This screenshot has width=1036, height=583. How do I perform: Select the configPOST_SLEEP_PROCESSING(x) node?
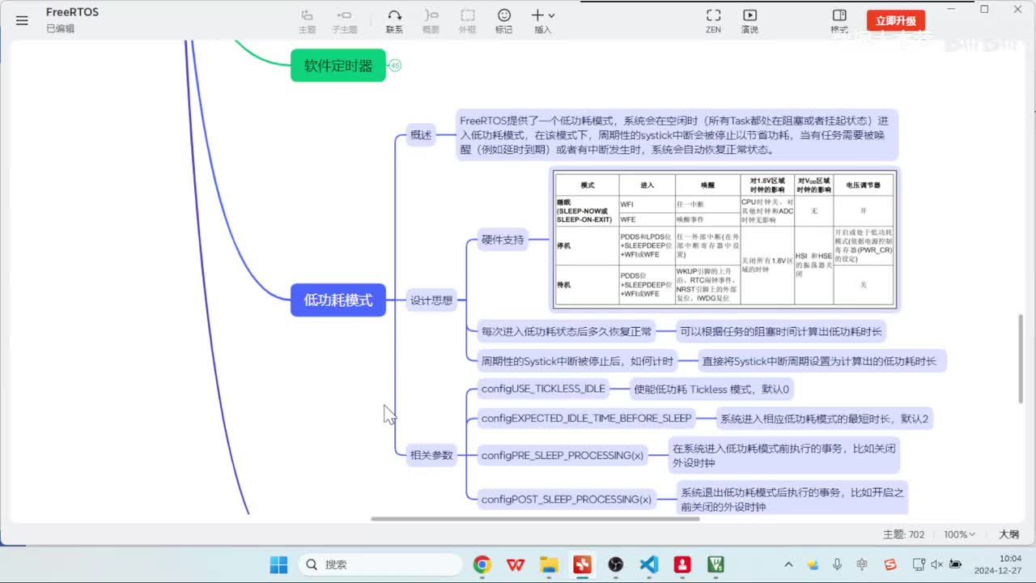567,500
